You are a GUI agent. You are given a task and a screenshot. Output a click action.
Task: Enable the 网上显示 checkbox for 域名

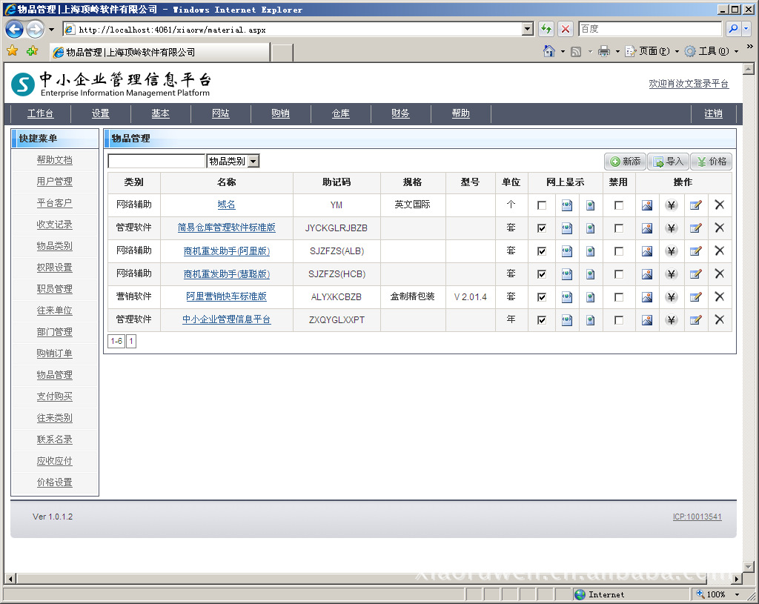(542, 205)
